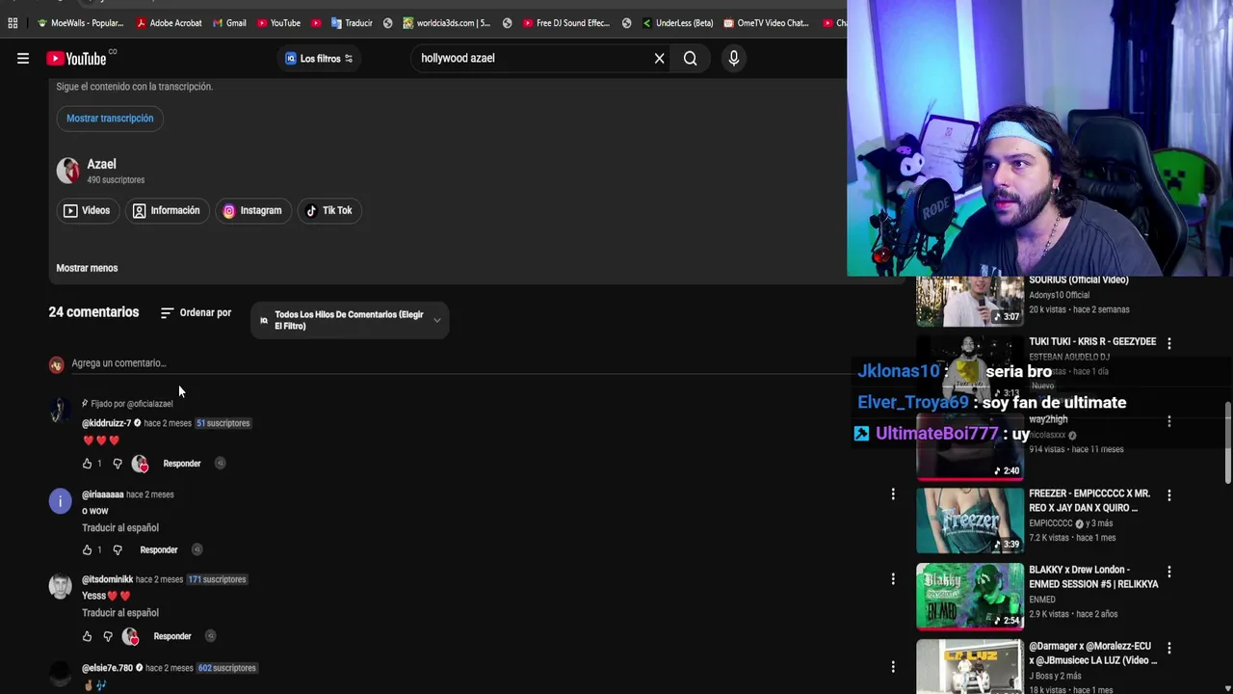The height and width of the screenshot is (694, 1233).
Task: Like the @iriaaaaaa comment
Action: pos(88,549)
